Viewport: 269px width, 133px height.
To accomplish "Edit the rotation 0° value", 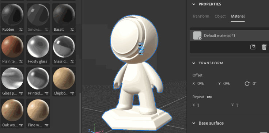I will tap(255, 84).
